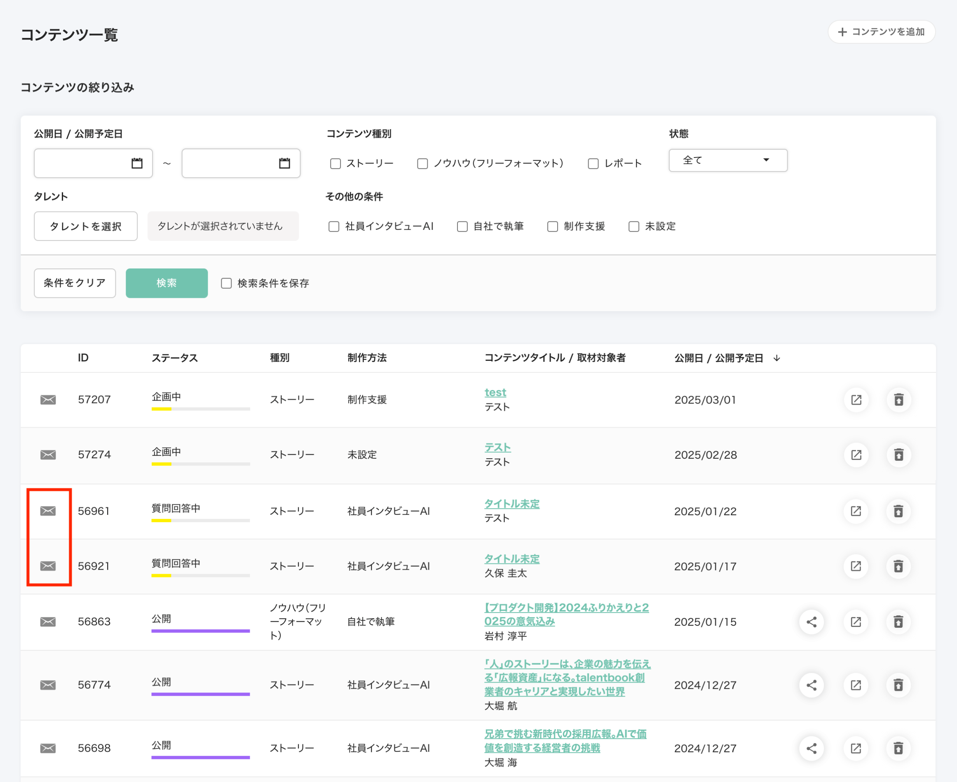
Task: Check the ストーリー content type checkbox
Action: pyautogui.click(x=335, y=163)
